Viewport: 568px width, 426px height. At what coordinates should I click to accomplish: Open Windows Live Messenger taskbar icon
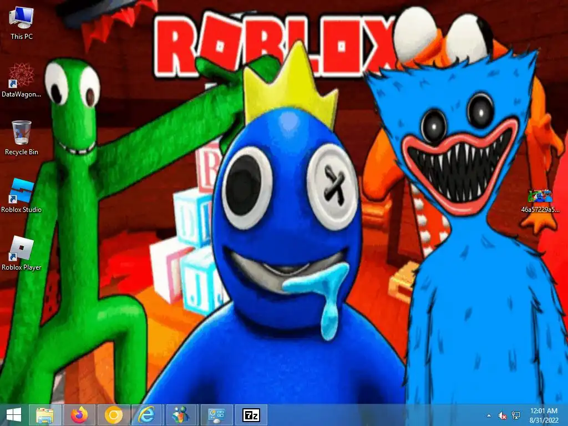coord(182,415)
